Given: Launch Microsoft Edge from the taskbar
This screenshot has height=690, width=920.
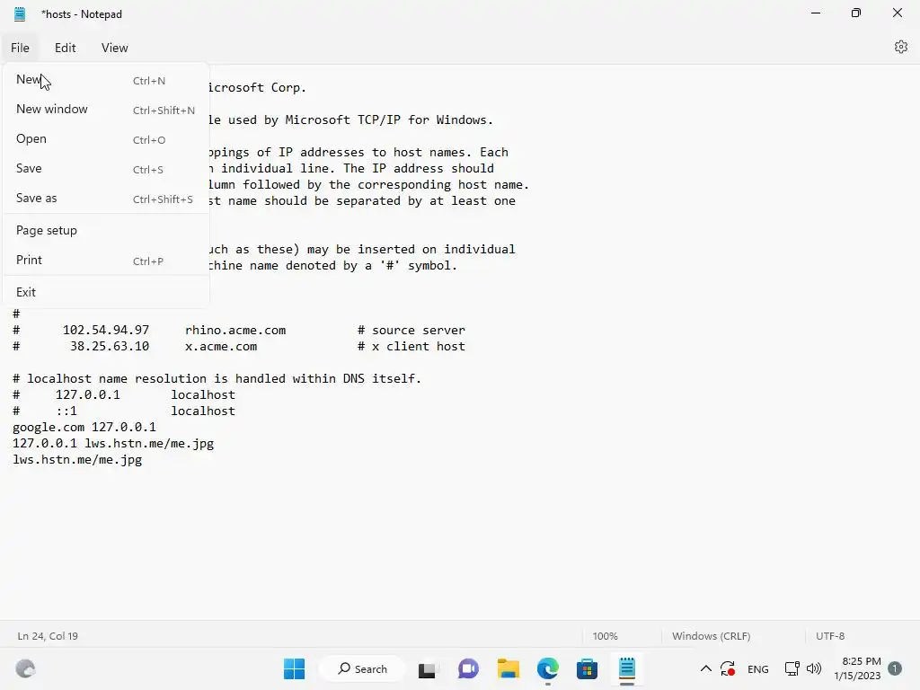Looking at the screenshot, I should [547, 668].
